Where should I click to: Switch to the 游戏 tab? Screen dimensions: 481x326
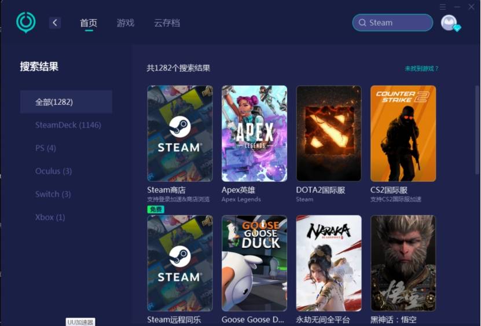[126, 23]
